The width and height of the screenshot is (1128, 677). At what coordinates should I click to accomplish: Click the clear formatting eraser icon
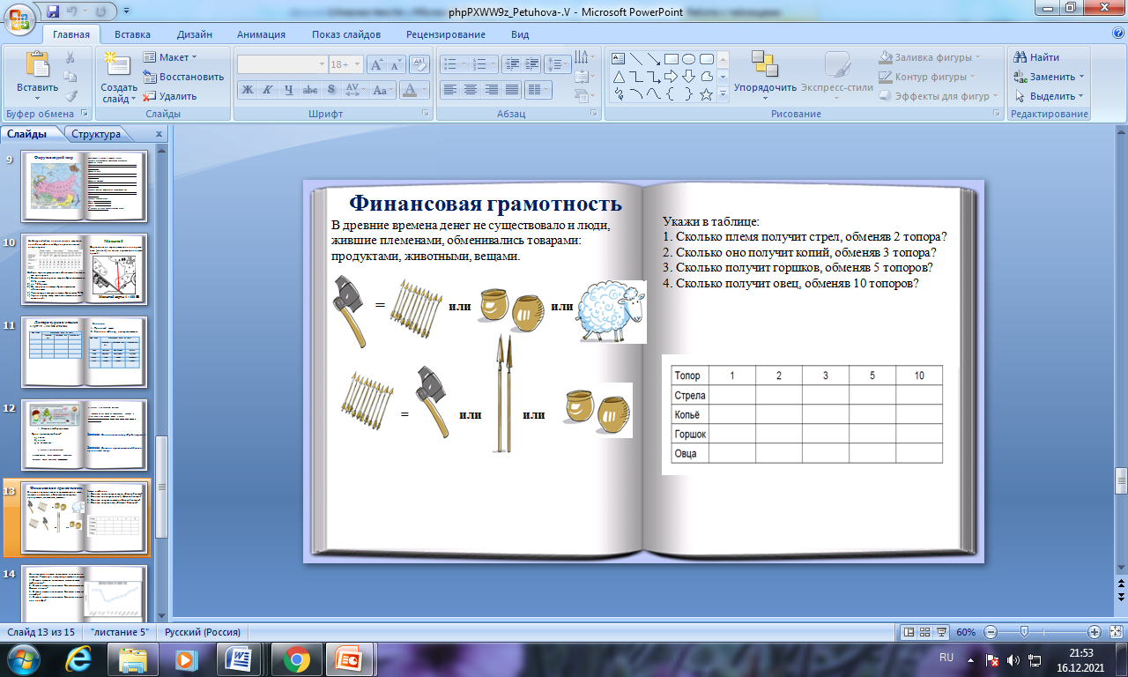tap(420, 65)
